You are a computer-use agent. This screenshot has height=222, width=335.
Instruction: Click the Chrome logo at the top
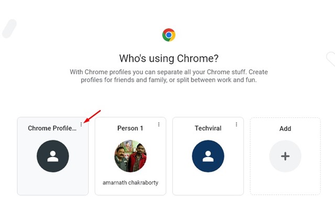tap(169, 35)
